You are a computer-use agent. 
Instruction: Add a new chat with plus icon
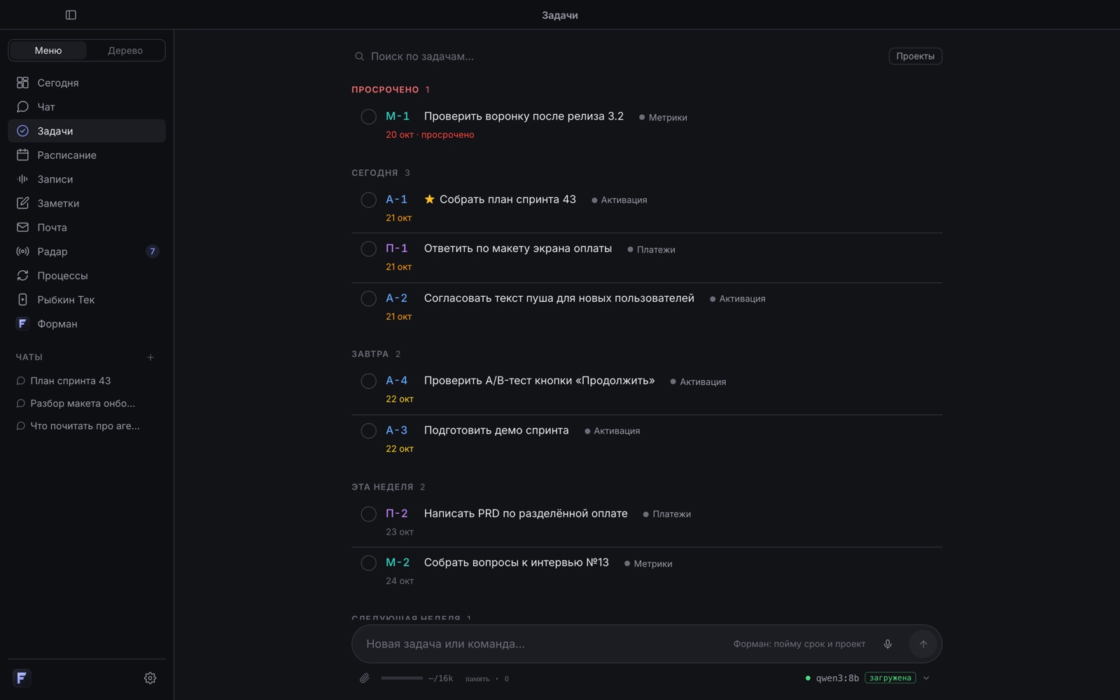click(x=150, y=357)
